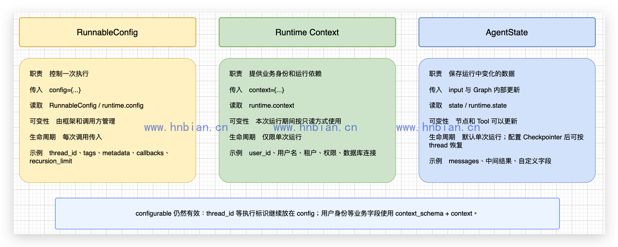618x247 pixels.
Task: Click the thread_id、tags、metadata example text
Action: pyautogui.click(x=99, y=157)
